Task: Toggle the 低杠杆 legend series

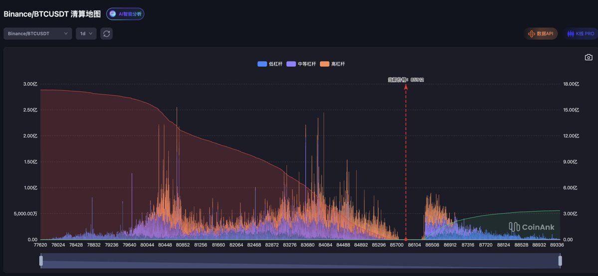Action: tap(270, 64)
